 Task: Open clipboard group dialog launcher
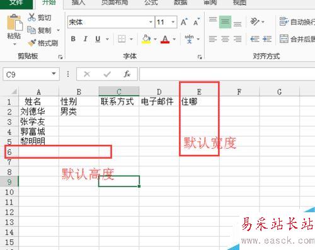(60, 57)
